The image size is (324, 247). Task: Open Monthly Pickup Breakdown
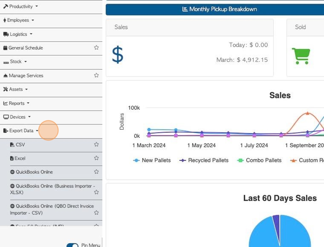[219, 9]
